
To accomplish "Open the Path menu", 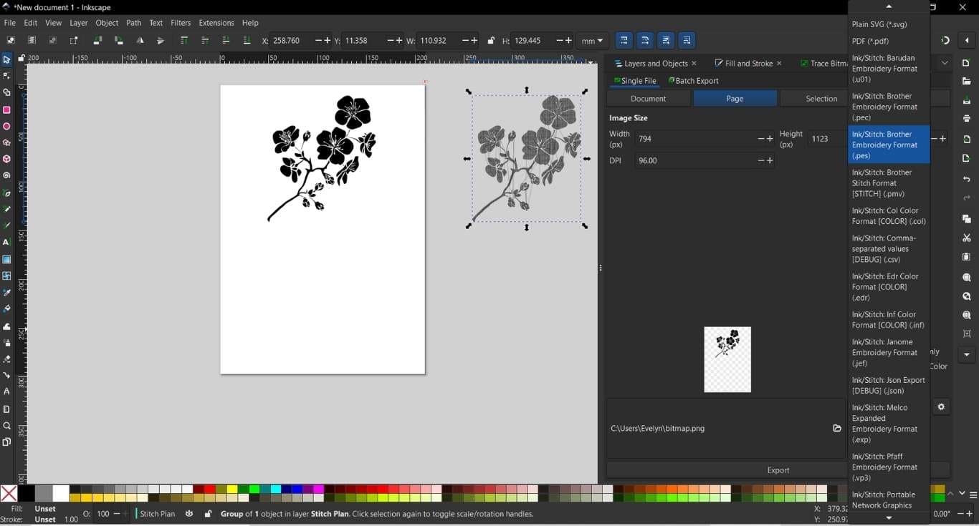I will click(133, 23).
